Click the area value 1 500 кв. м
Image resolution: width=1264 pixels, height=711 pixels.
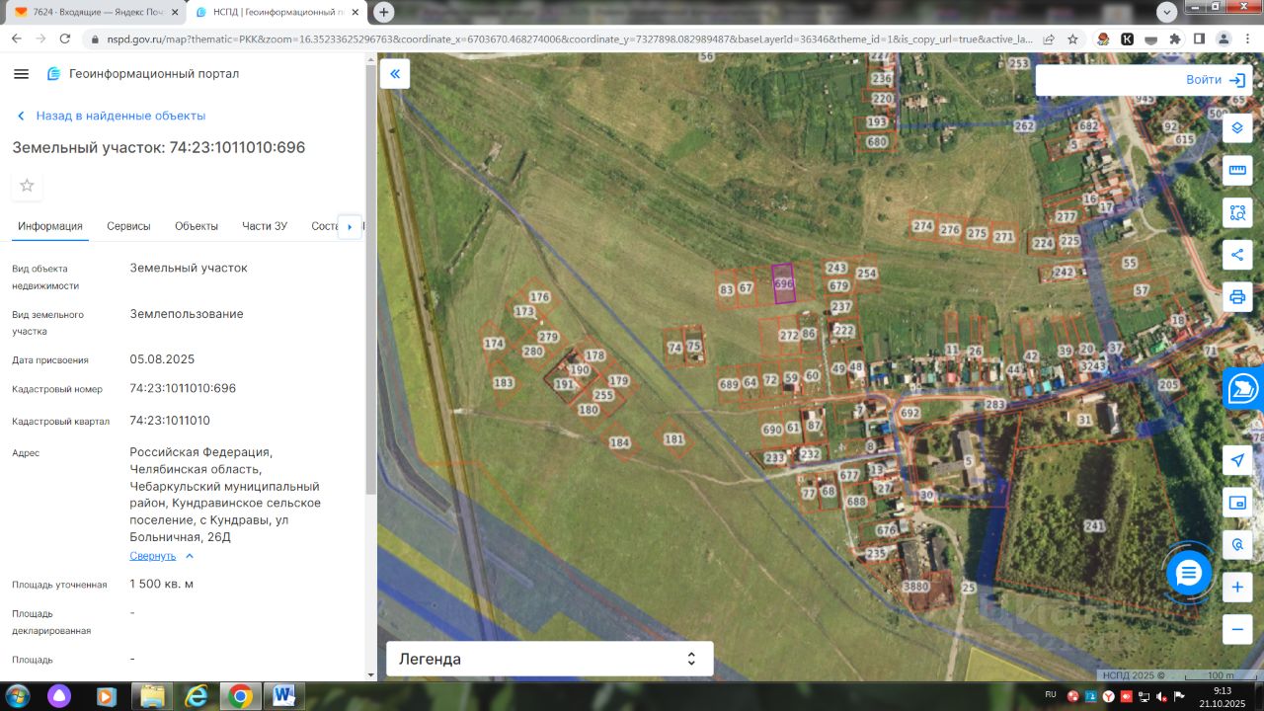(x=161, y=584)
